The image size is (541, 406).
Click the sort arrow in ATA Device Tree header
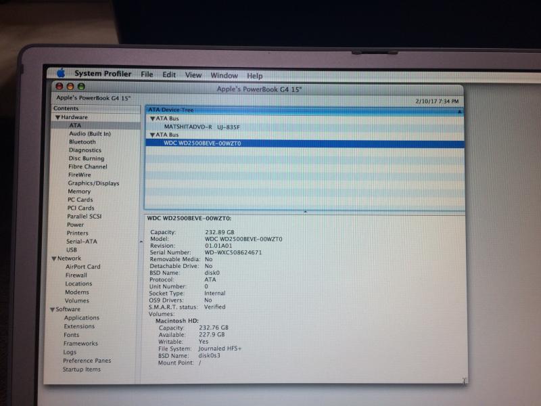click(x=460, y=112)
